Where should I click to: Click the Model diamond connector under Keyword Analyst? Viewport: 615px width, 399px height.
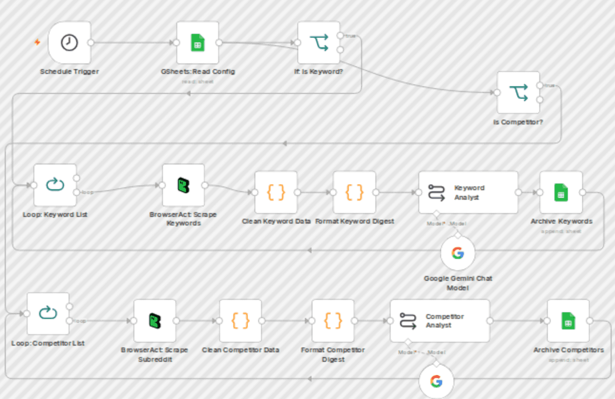(435, 214)
